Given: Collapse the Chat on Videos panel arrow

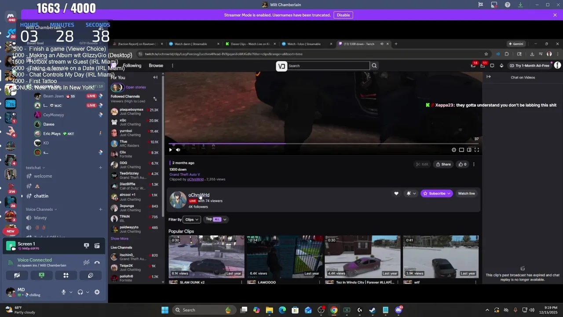Looking at the screenshot, I should 489,77.
